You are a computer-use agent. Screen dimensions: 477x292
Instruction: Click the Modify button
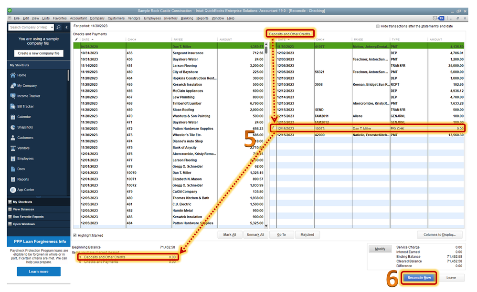pyautogui.click(x=380, y=249)
